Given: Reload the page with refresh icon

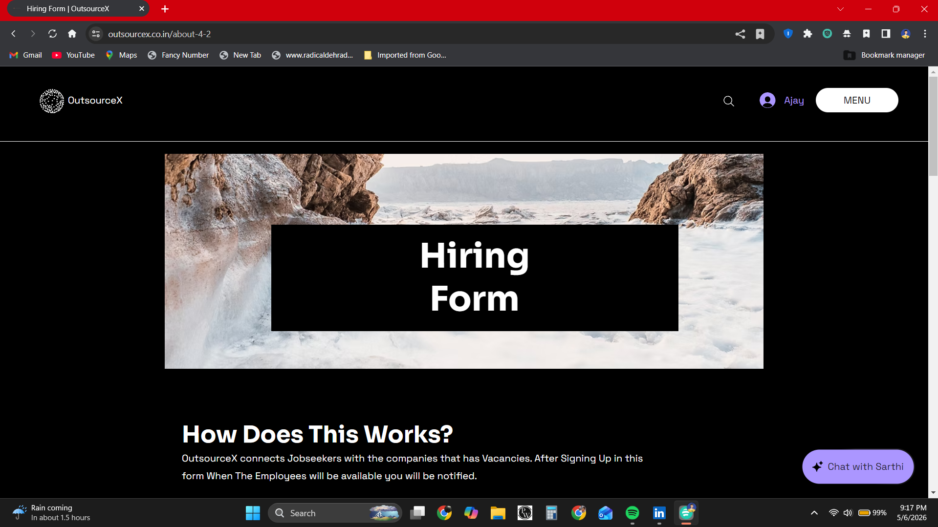Looking at the screenshot, I should coord(52,34).
